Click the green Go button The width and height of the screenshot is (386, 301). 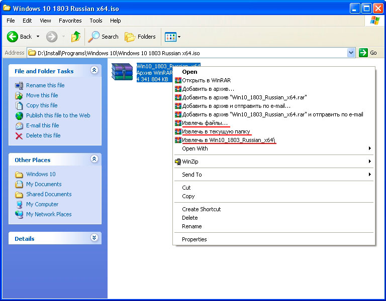pyautogui.click(x=368, y=53)
